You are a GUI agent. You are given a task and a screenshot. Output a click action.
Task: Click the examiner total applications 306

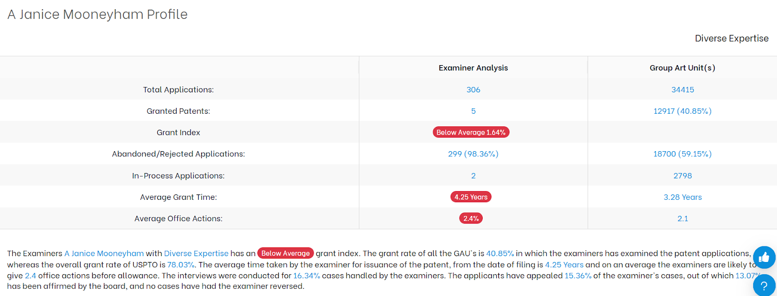[473, 89]
